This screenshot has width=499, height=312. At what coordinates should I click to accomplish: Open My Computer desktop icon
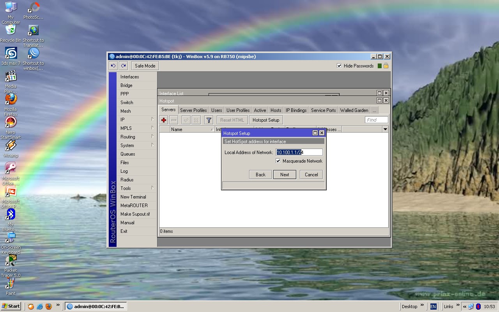point(11,12)
